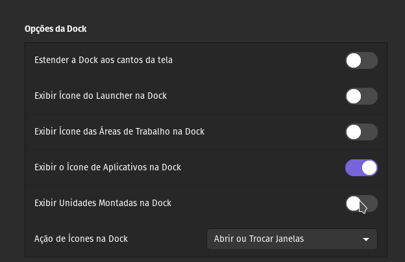Click white knob of purple Aplicativos switch
Screen dimensions: 405x262
(x=369, y=168)
